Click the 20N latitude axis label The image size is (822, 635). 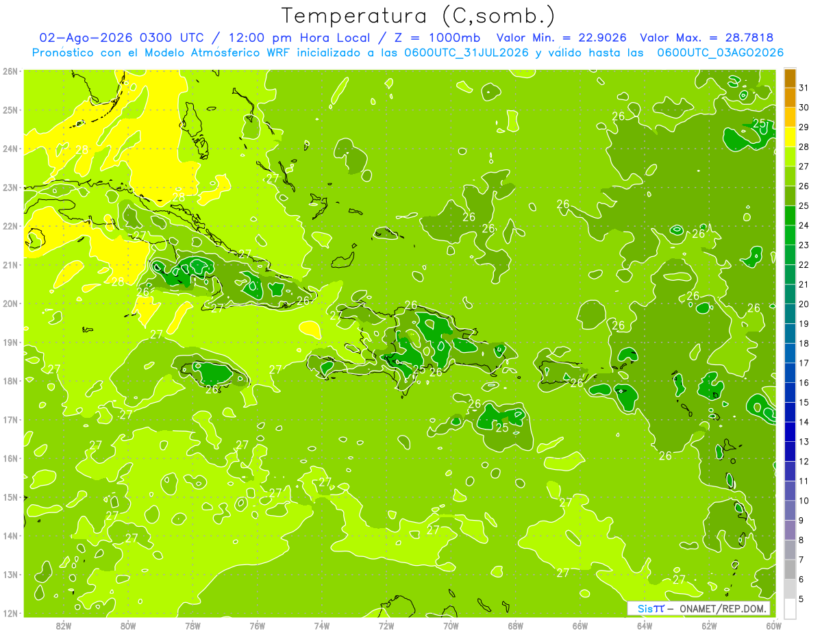pyautogui.click(x=10, y=303)
